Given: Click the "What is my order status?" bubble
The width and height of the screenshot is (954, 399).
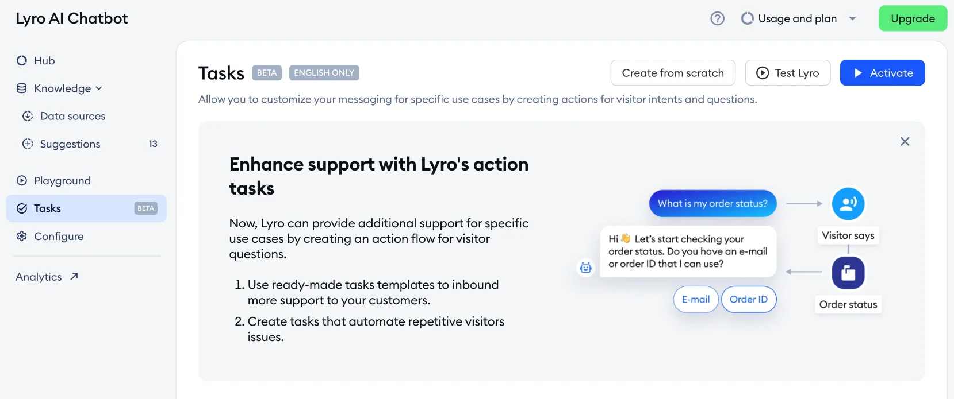Looking at the screenshot, I should pyautogui.click(x=712, y=203).
